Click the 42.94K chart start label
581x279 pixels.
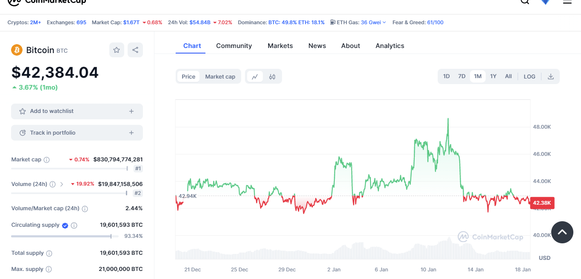(x=188, y=196)
